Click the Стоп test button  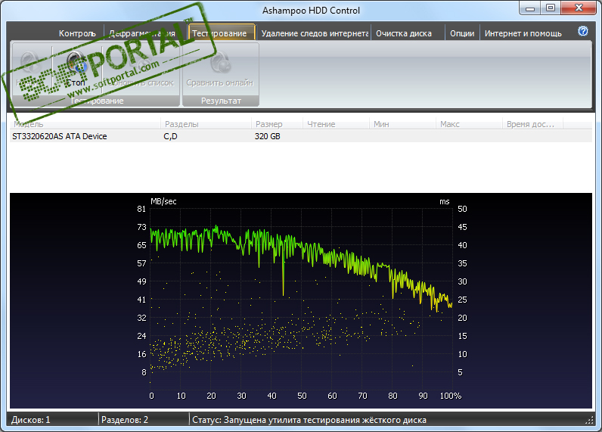coord(76,69)
